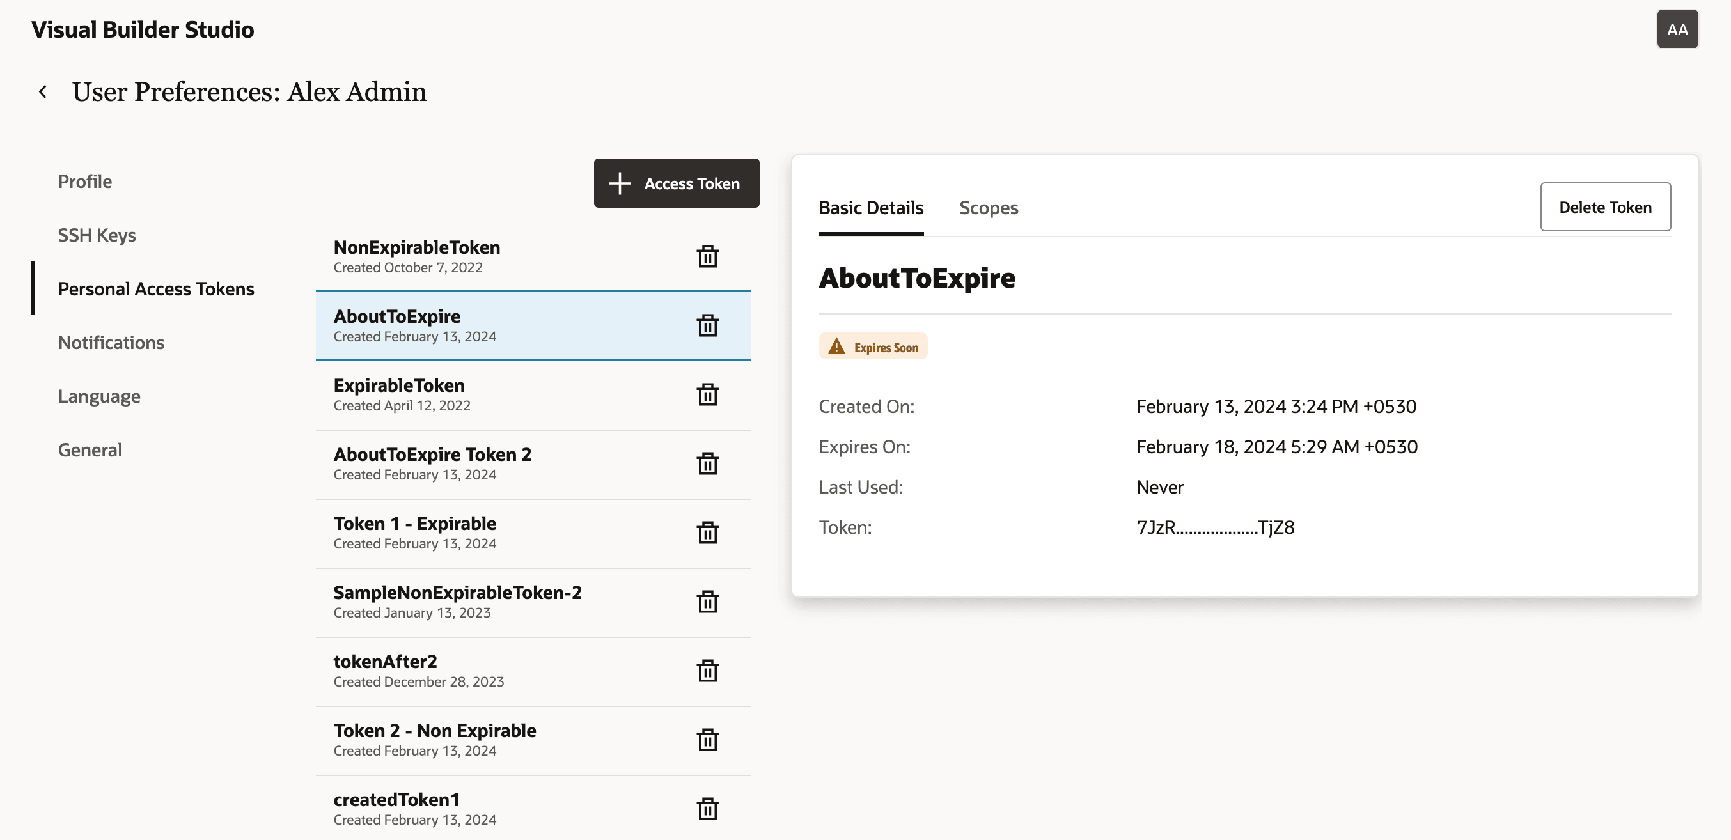Click trash icon for ExpirableToken
The image size is (1731, 840).
707,394
